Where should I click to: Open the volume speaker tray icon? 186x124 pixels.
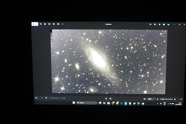(x=170, y=104)
